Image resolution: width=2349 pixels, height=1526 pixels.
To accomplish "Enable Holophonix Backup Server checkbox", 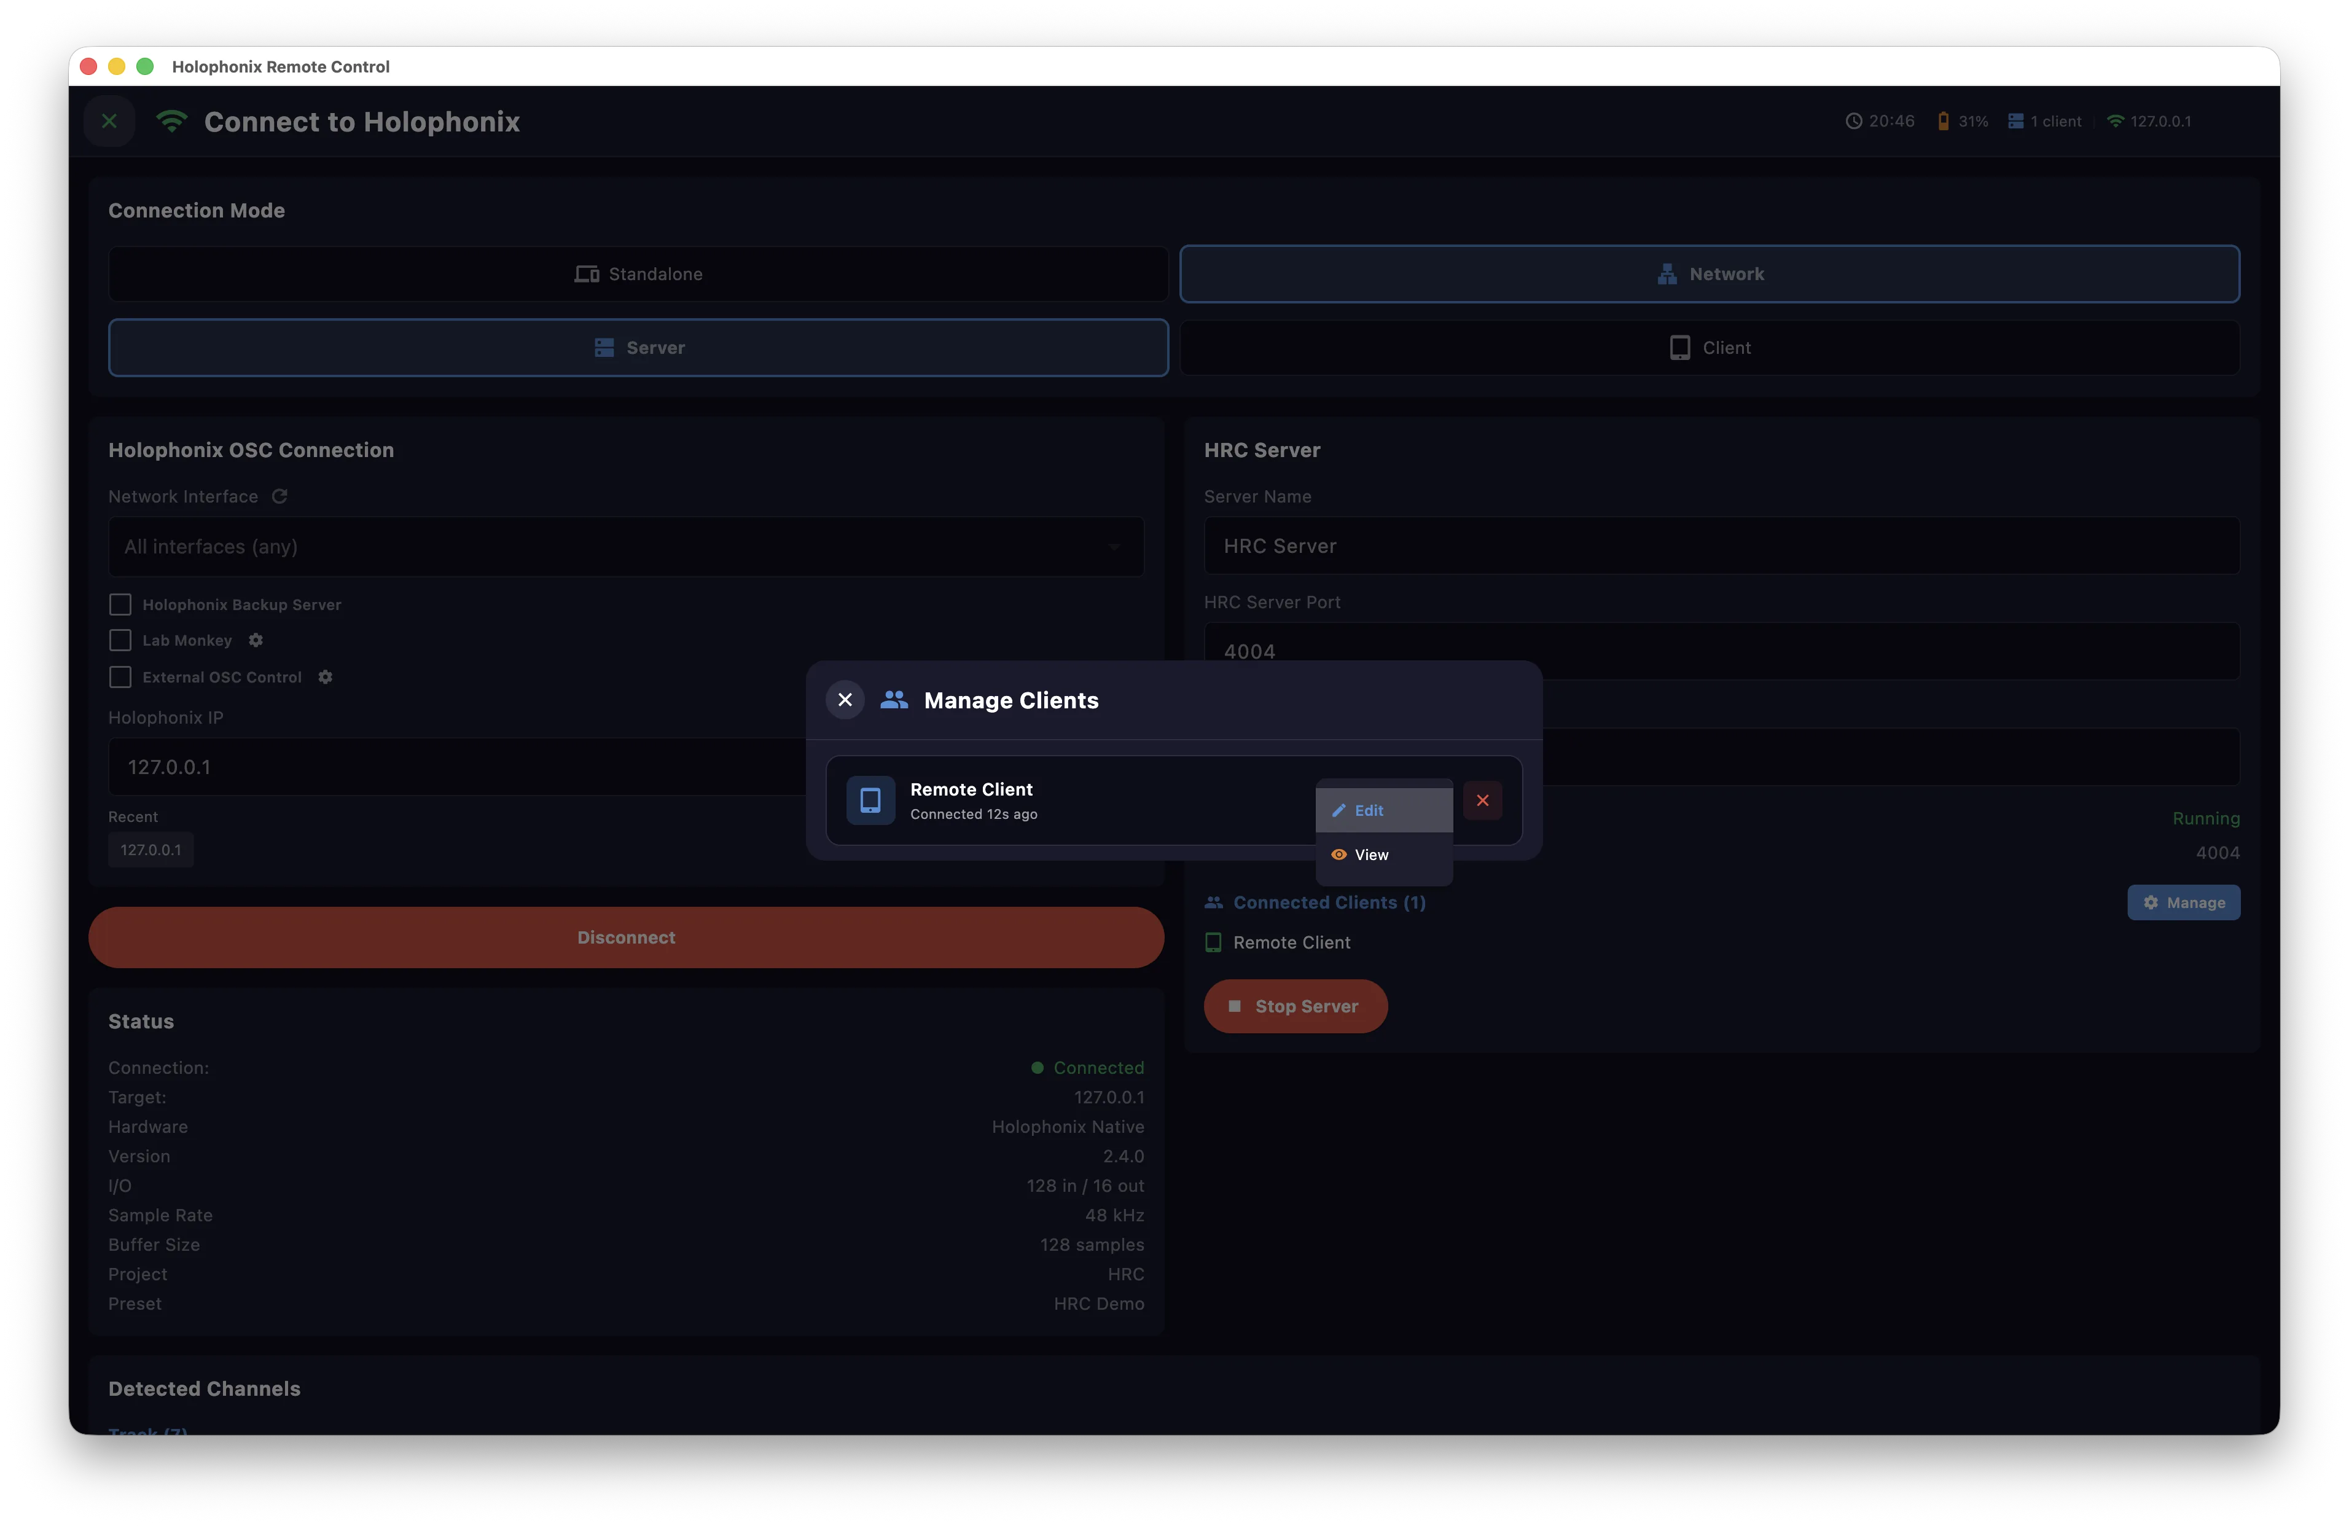I will coord(120,604).
